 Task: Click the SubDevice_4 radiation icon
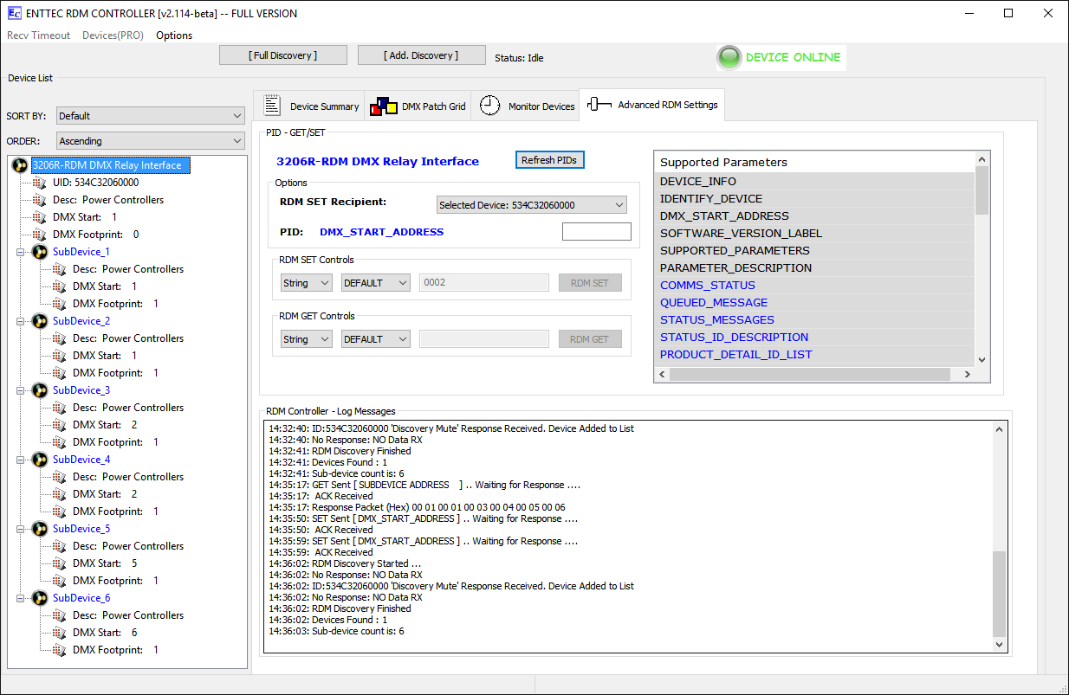40,460
